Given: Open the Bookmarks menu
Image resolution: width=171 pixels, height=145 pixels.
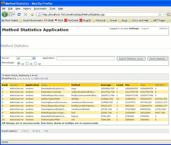Looking at the screenshot, I should [x=40, y=9].
